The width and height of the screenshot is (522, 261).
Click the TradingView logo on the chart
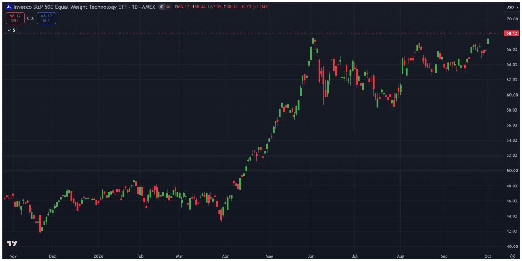pyautogui.click(x=12, y=244)
